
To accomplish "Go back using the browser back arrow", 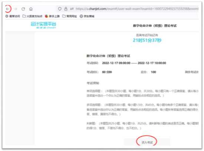I will [8, 9].
